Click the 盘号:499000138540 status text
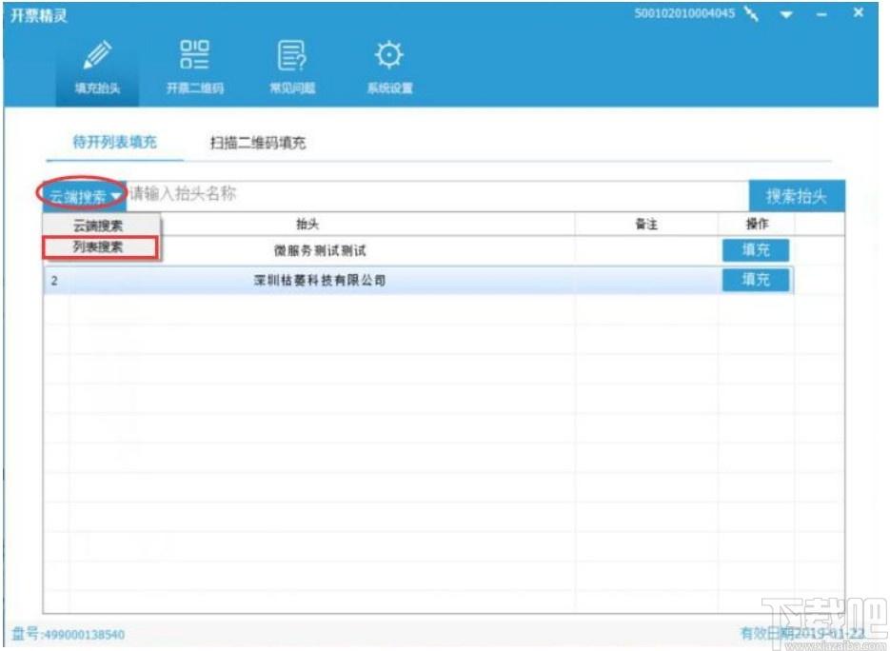890x651 pixels. coord(69,634)
